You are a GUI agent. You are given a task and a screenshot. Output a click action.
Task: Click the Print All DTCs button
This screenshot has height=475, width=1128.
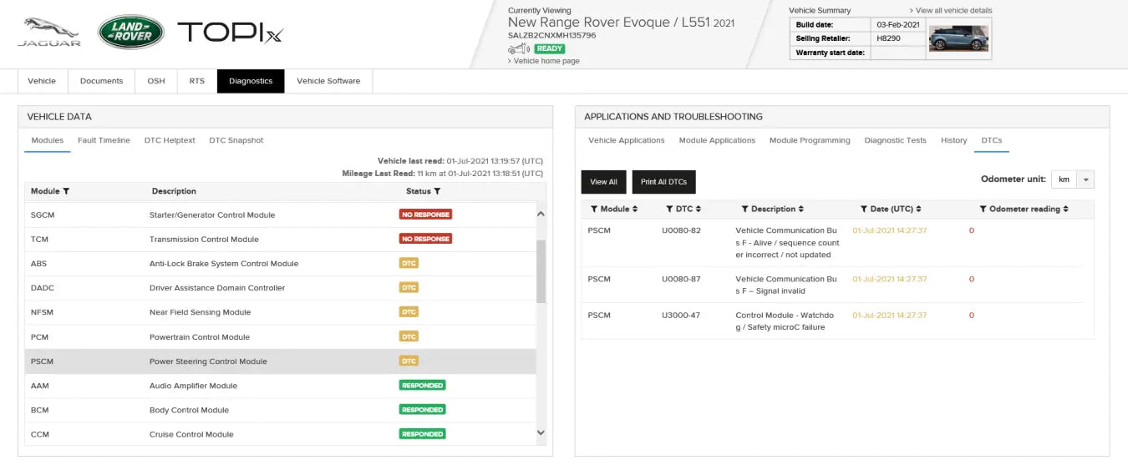pos(663,182)
